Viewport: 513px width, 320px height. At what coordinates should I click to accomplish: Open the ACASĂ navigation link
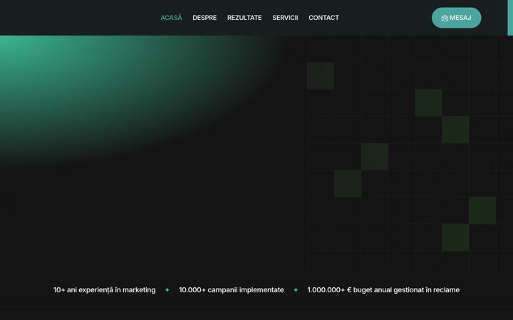[171, 18]
